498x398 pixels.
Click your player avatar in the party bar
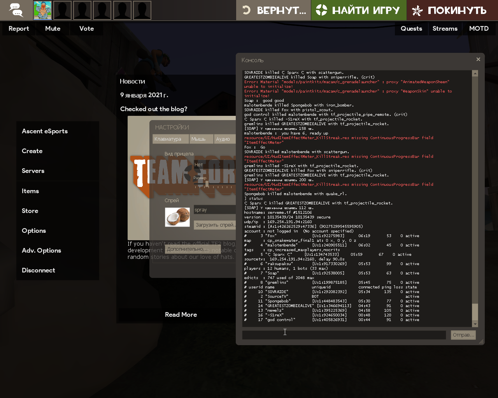coord(42,10)
